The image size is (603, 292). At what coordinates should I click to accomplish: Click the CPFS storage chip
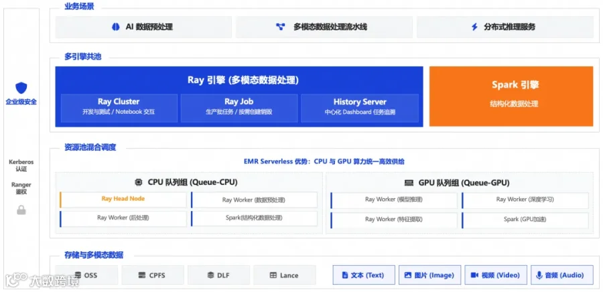[x=153, y=275]
